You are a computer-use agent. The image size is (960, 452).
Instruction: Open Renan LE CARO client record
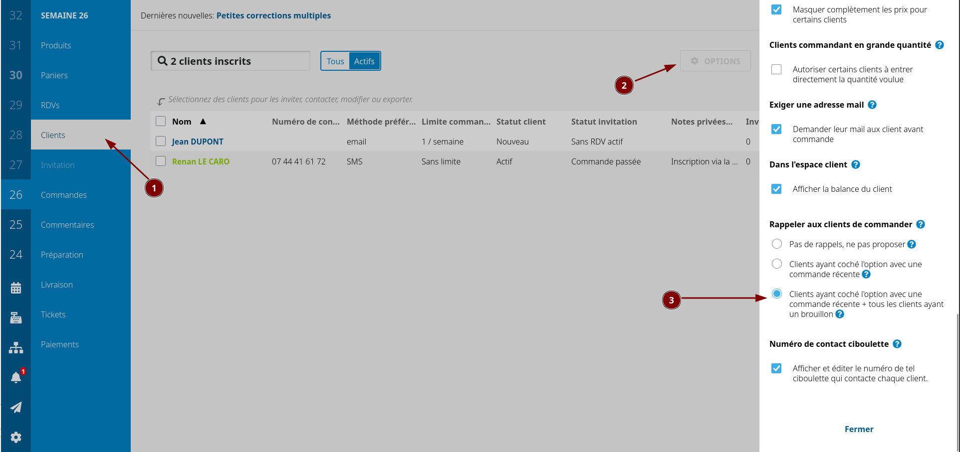coord(201,161)
